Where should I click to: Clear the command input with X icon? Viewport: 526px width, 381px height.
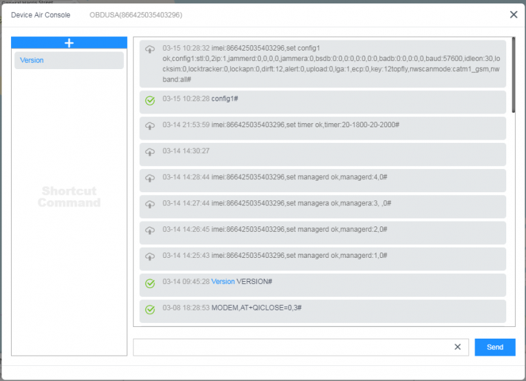pyautogui.click(x=458, y=347)
